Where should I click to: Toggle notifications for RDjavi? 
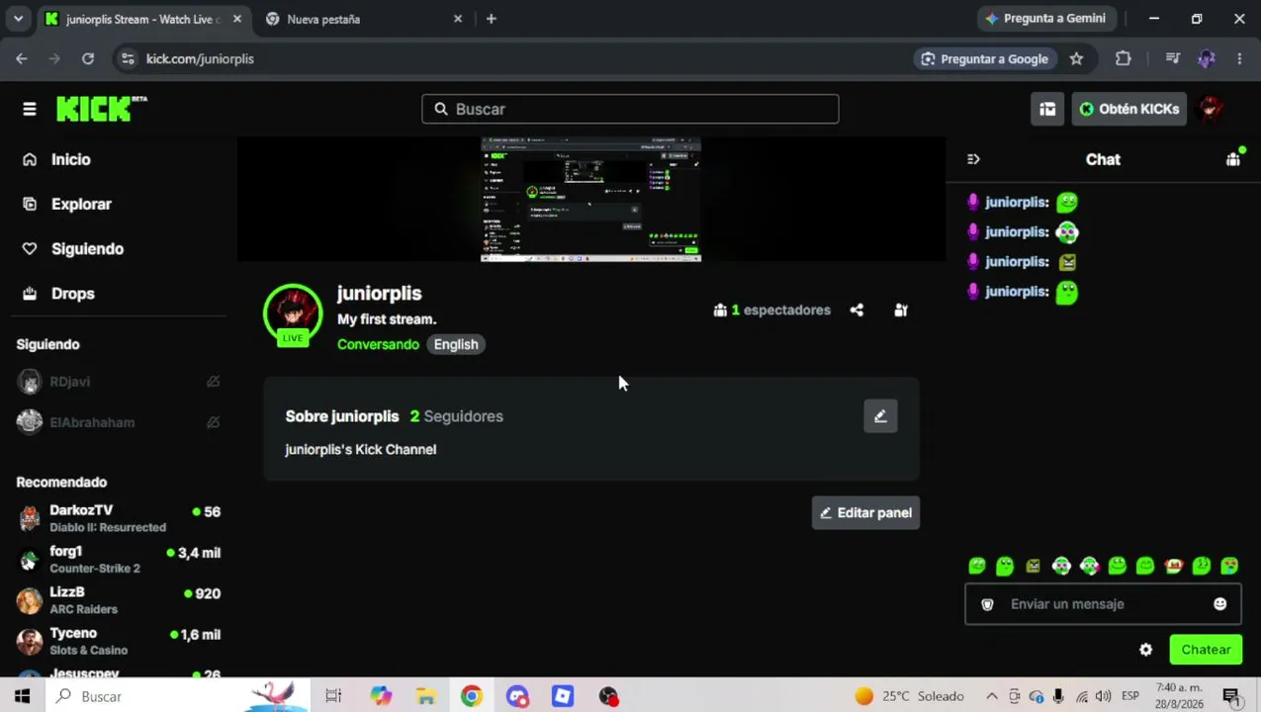tap(213, 382)
